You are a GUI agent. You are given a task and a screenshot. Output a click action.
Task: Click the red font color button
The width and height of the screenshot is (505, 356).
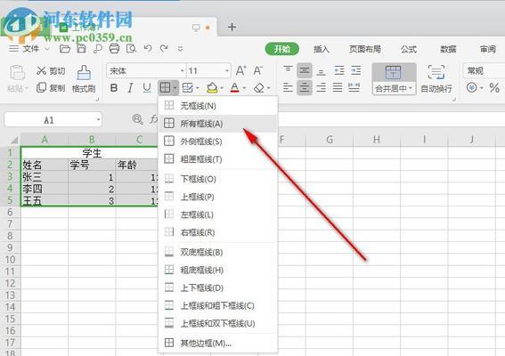(235, 87)
